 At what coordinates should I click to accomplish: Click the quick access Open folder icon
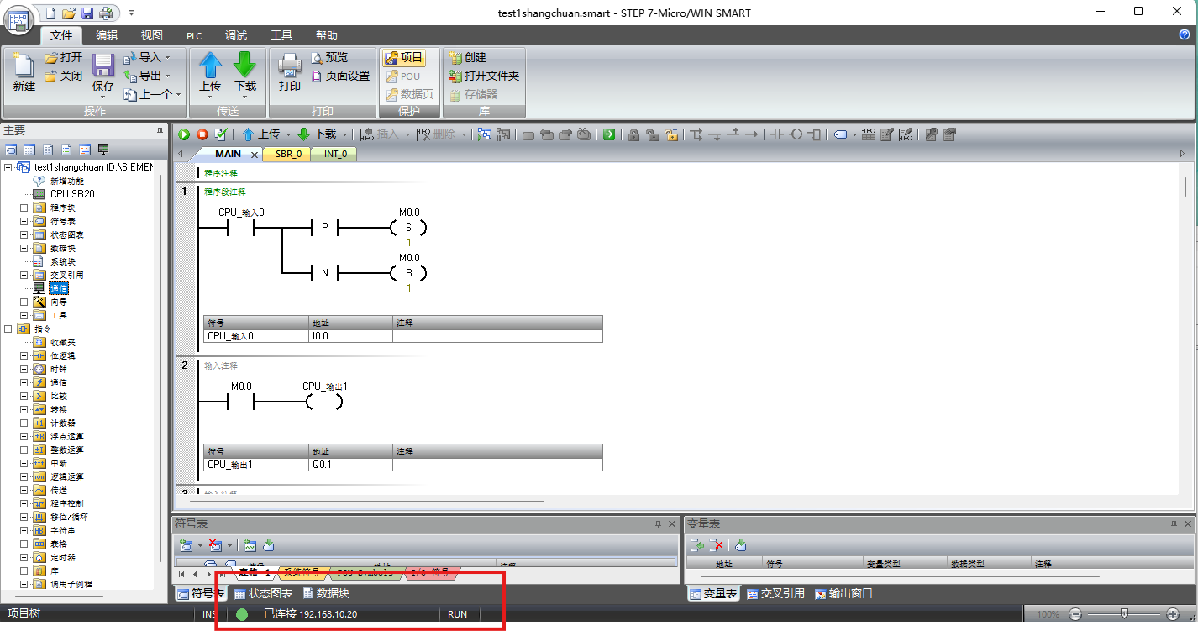(69, 13)
